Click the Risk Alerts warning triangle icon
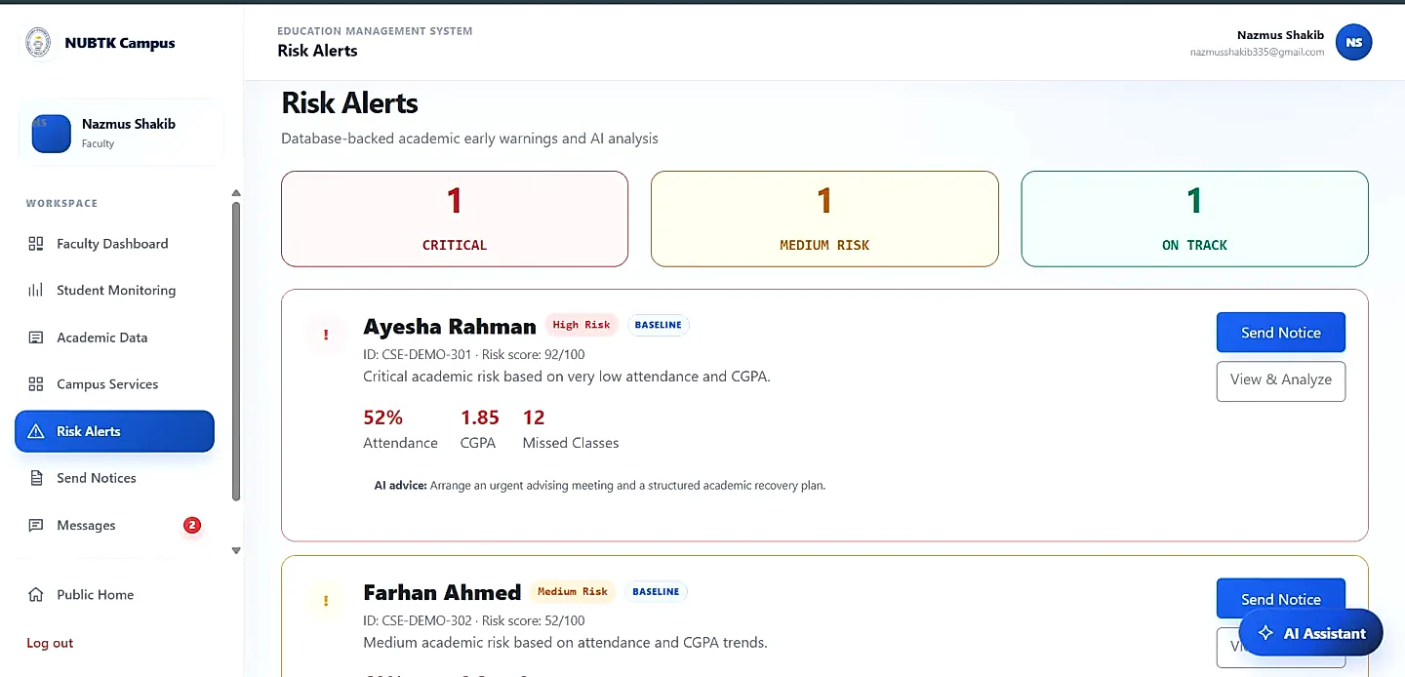Image resolution: width=1405 pixels, height=677 pixels. [36, 431]
